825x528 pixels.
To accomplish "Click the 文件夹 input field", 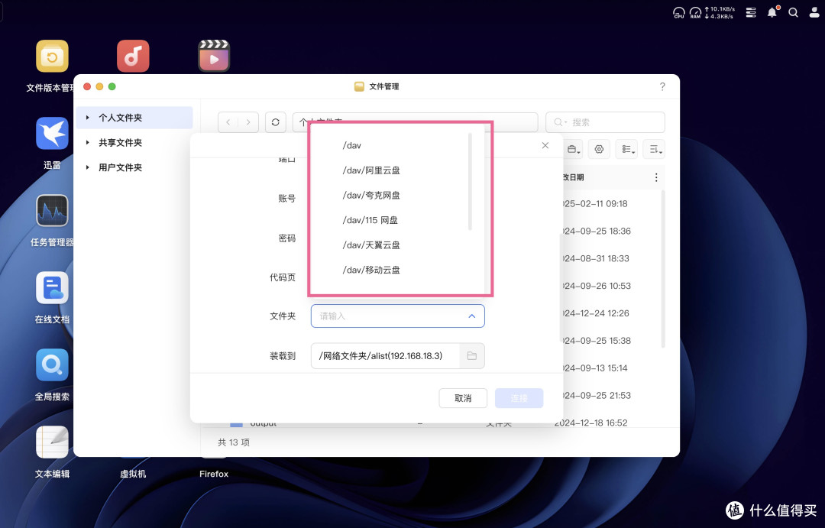I will point(397,316).
